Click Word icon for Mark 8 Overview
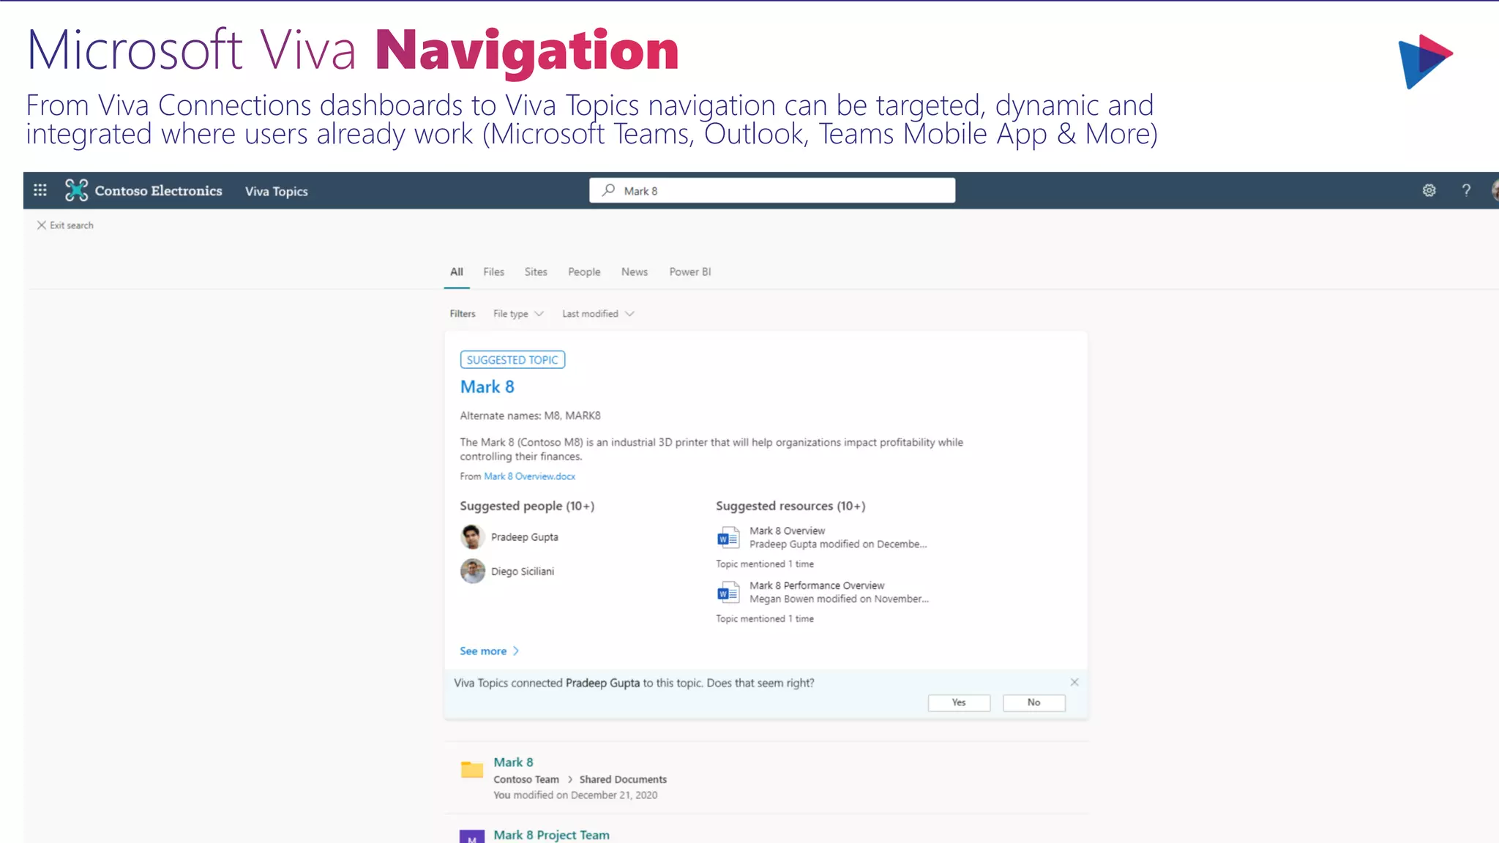Image resolution: width=1499 pixels, height=843 pixels. point(728,538)
